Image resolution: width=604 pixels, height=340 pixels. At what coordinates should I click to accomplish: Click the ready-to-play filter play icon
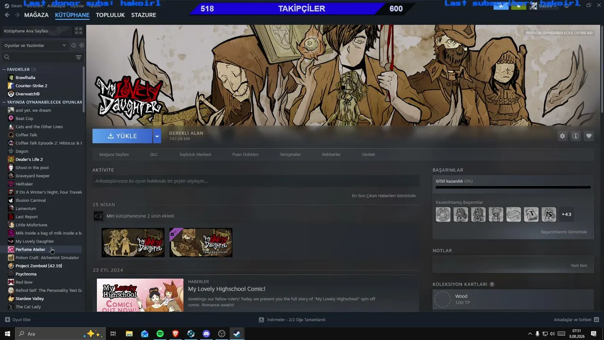[82, 45]
